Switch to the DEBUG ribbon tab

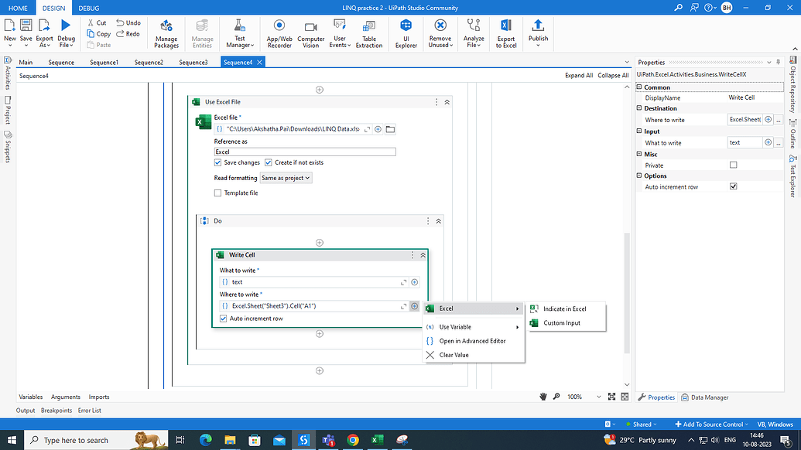click(x=87, y=9)
